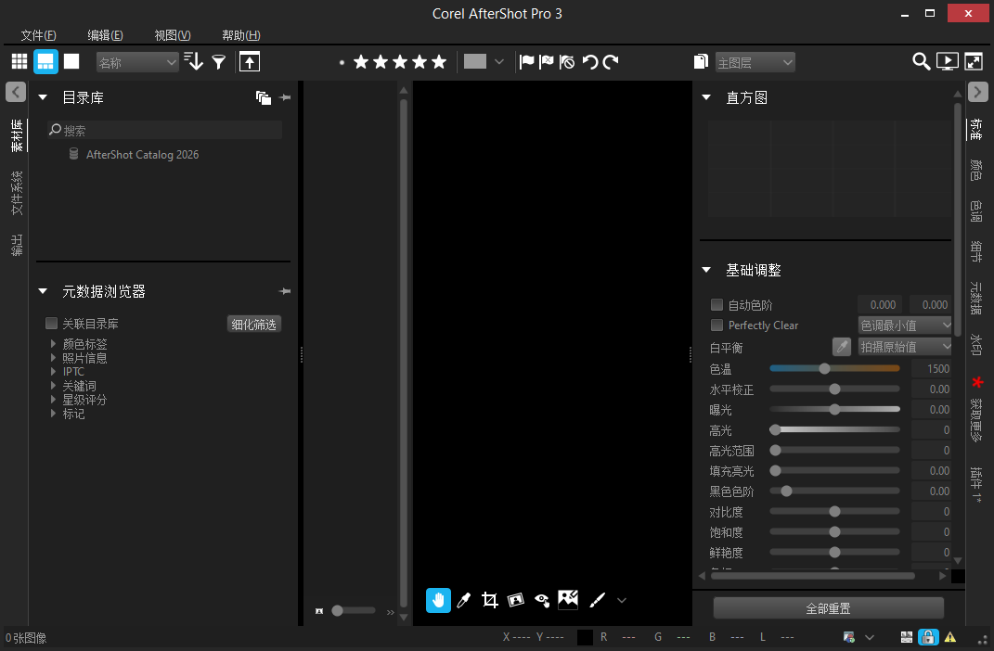Collapse left panel with arrow button
This screenshot has width=994, height=651.
click(16, 92)
